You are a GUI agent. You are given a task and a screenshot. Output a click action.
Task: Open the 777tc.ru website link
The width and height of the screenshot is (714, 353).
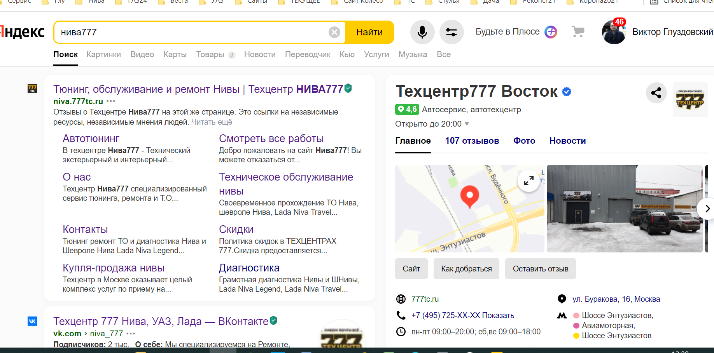click(x=425, y=299)
